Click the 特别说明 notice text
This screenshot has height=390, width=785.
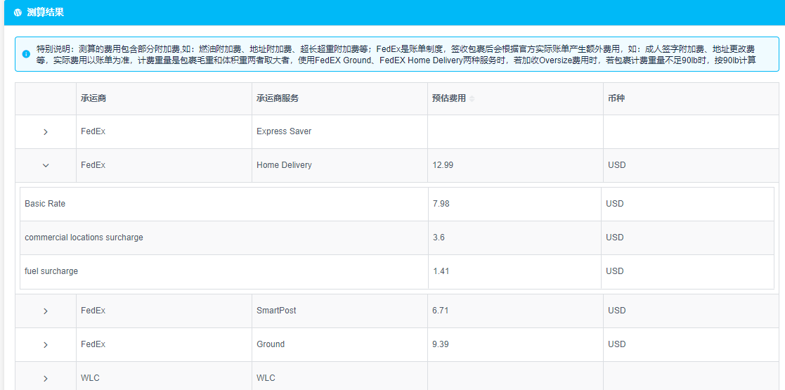tap(395, 55)
